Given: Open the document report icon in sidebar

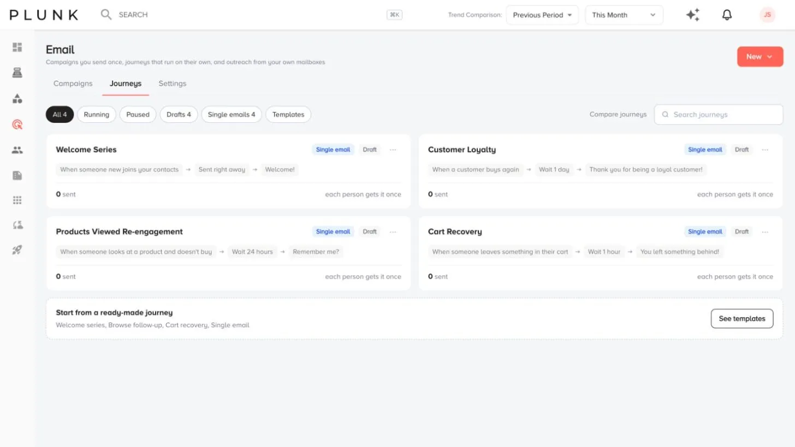Looking at the screenshot, I should 17,175.
